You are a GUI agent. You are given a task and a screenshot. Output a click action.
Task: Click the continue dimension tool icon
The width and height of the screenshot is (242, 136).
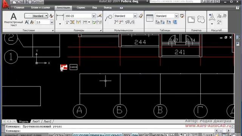point(85,22)
